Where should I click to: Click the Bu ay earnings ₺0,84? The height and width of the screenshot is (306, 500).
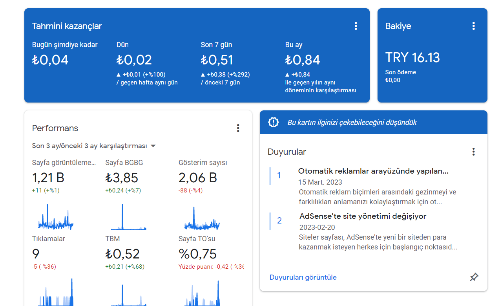[x=303, y=60]
